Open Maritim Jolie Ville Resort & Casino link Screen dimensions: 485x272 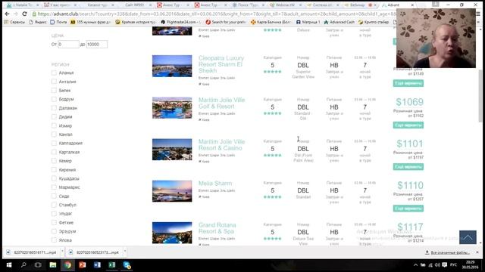[221, 144]
